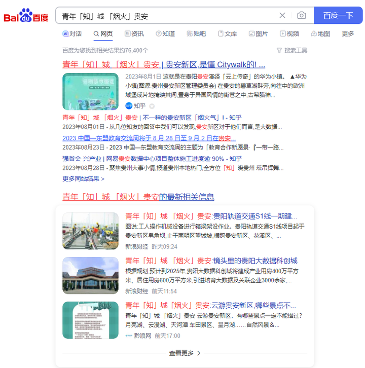Click 新浪财经 source dated 前天11:54

[x=136, y=291]
